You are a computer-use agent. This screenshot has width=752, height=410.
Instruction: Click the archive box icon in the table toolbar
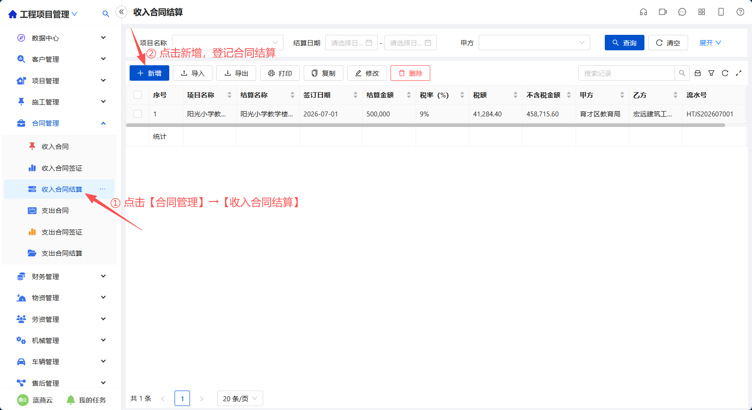(698, 73)
